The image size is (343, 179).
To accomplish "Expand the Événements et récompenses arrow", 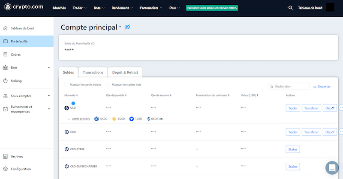I will pos(49,109).
